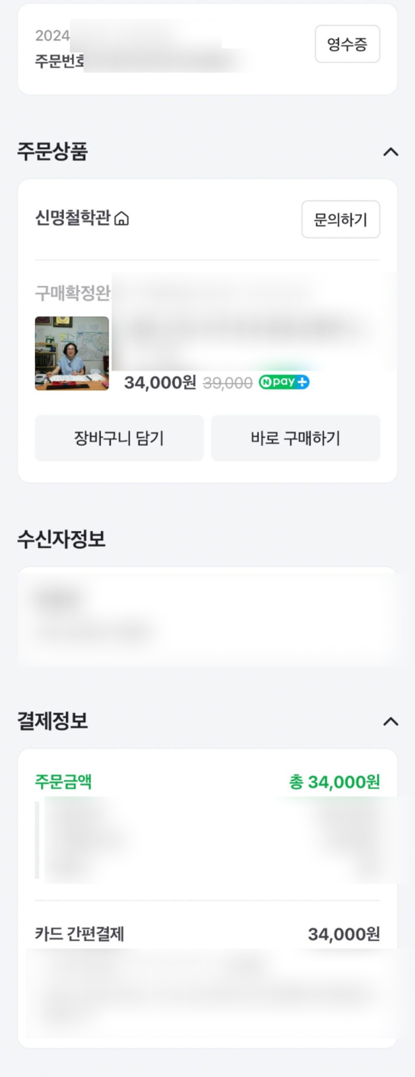Add item with 장바구니 담기 button

pyautogui.click(x=119, y=438)
